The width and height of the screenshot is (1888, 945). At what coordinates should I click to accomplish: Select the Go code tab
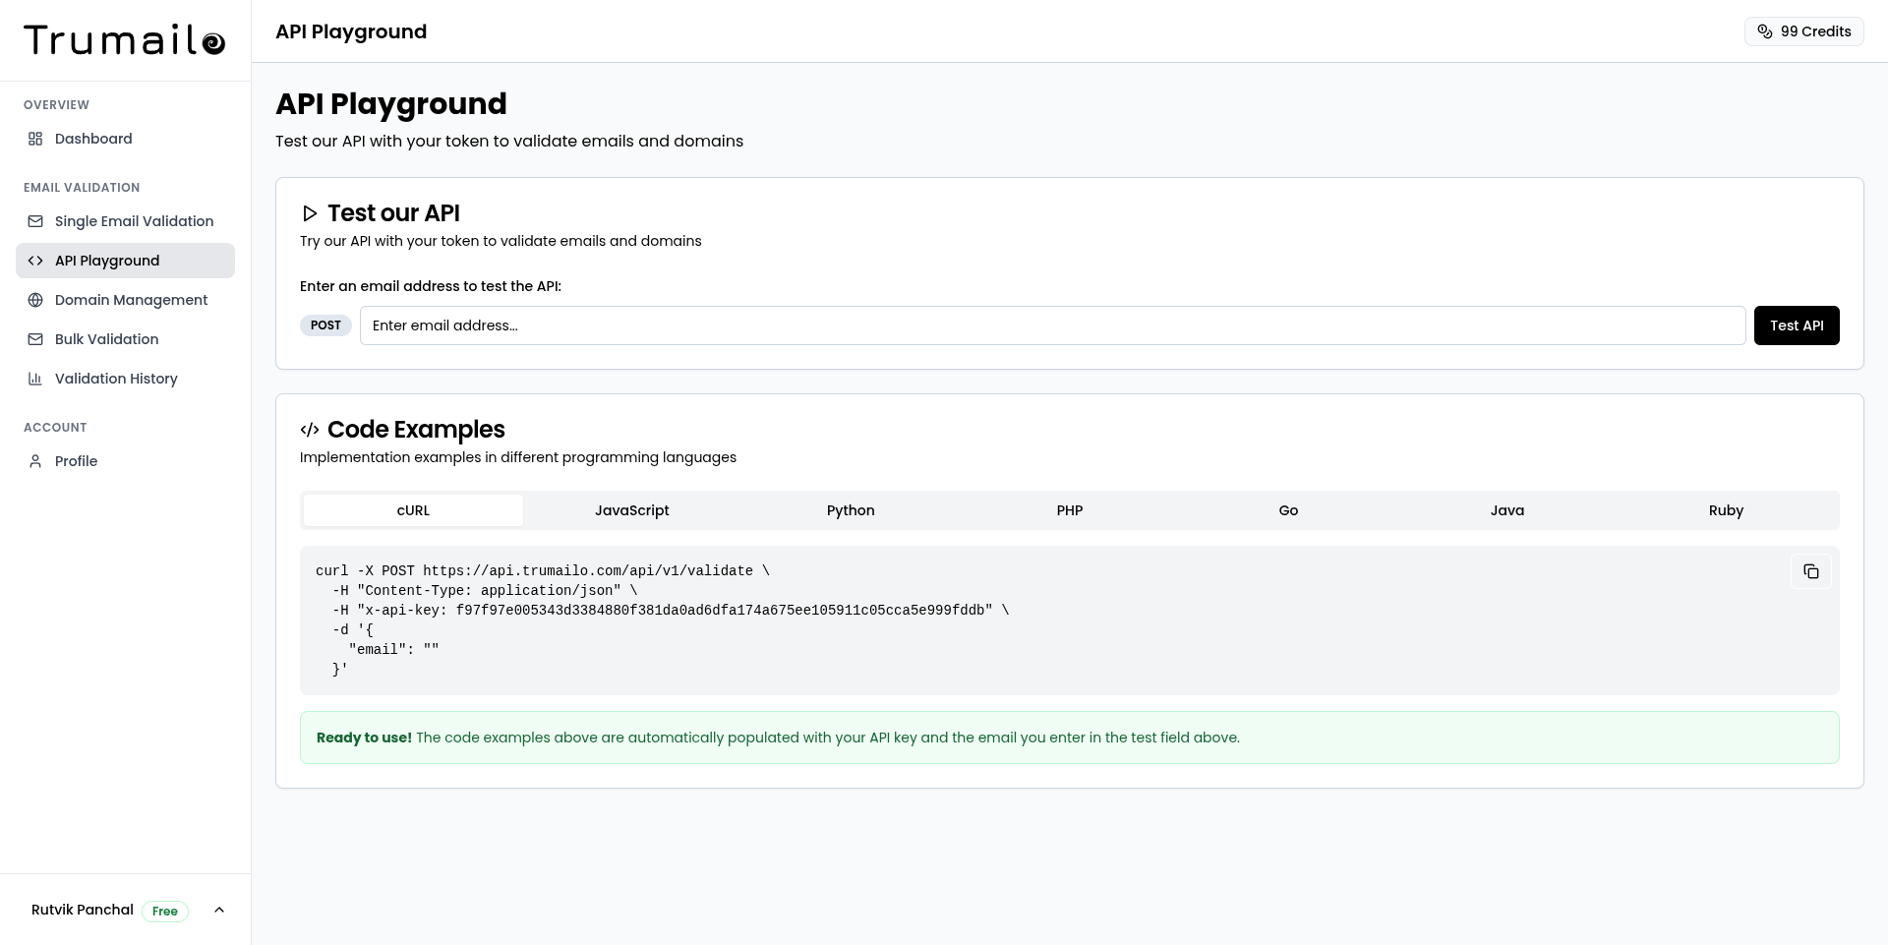pos(1288,510)
